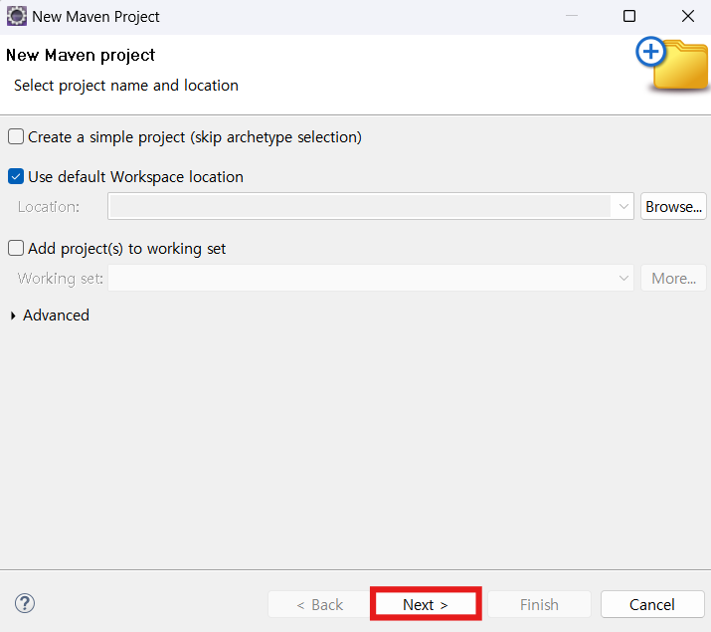Click the 'Select project name and location' text
This screenshot has width=711, height=632.
(x=126, y=86)
